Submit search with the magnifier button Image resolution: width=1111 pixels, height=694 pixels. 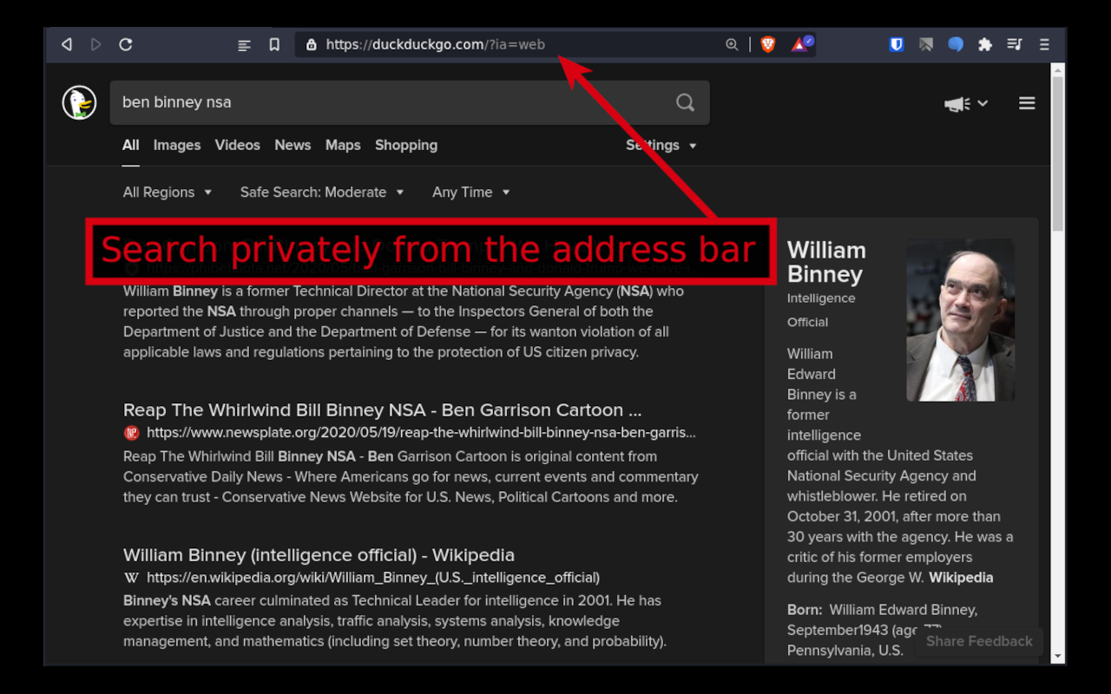pyautogui.click(x=686, y=102)
